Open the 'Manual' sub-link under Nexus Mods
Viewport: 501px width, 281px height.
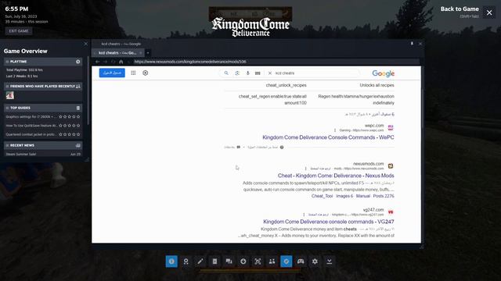(363, 196)
